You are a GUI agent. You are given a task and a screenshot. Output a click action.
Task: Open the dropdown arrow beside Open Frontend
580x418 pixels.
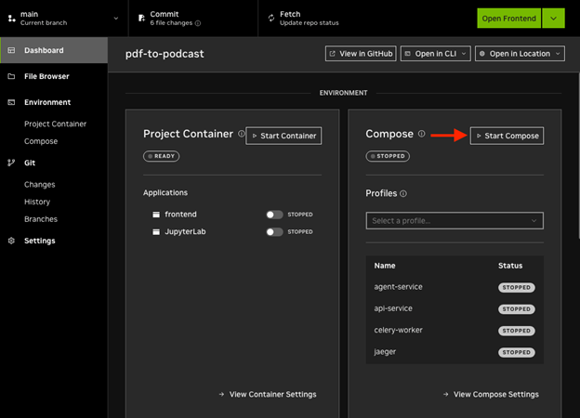[553, 18]
